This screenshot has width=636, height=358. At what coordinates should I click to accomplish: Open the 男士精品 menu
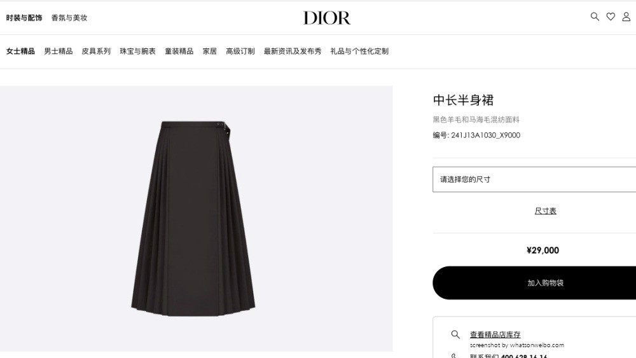[x=59, y=51]
